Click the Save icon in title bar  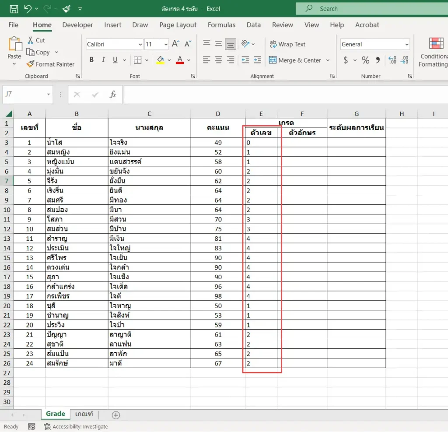click(x=14, y=9)
